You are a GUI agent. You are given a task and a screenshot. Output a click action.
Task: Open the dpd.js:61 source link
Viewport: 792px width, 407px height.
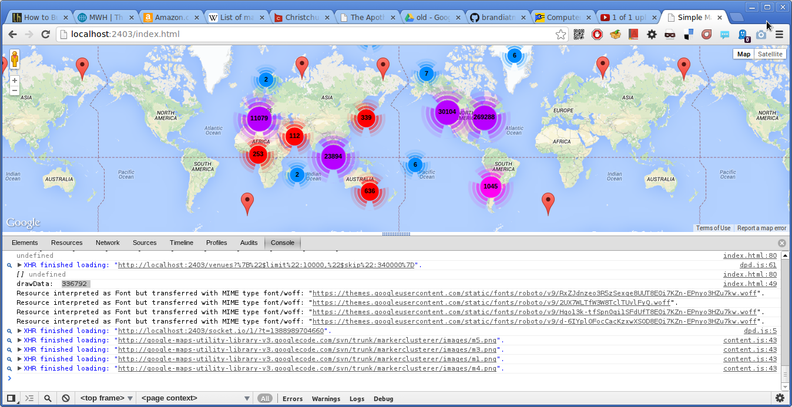click(758, 265)
